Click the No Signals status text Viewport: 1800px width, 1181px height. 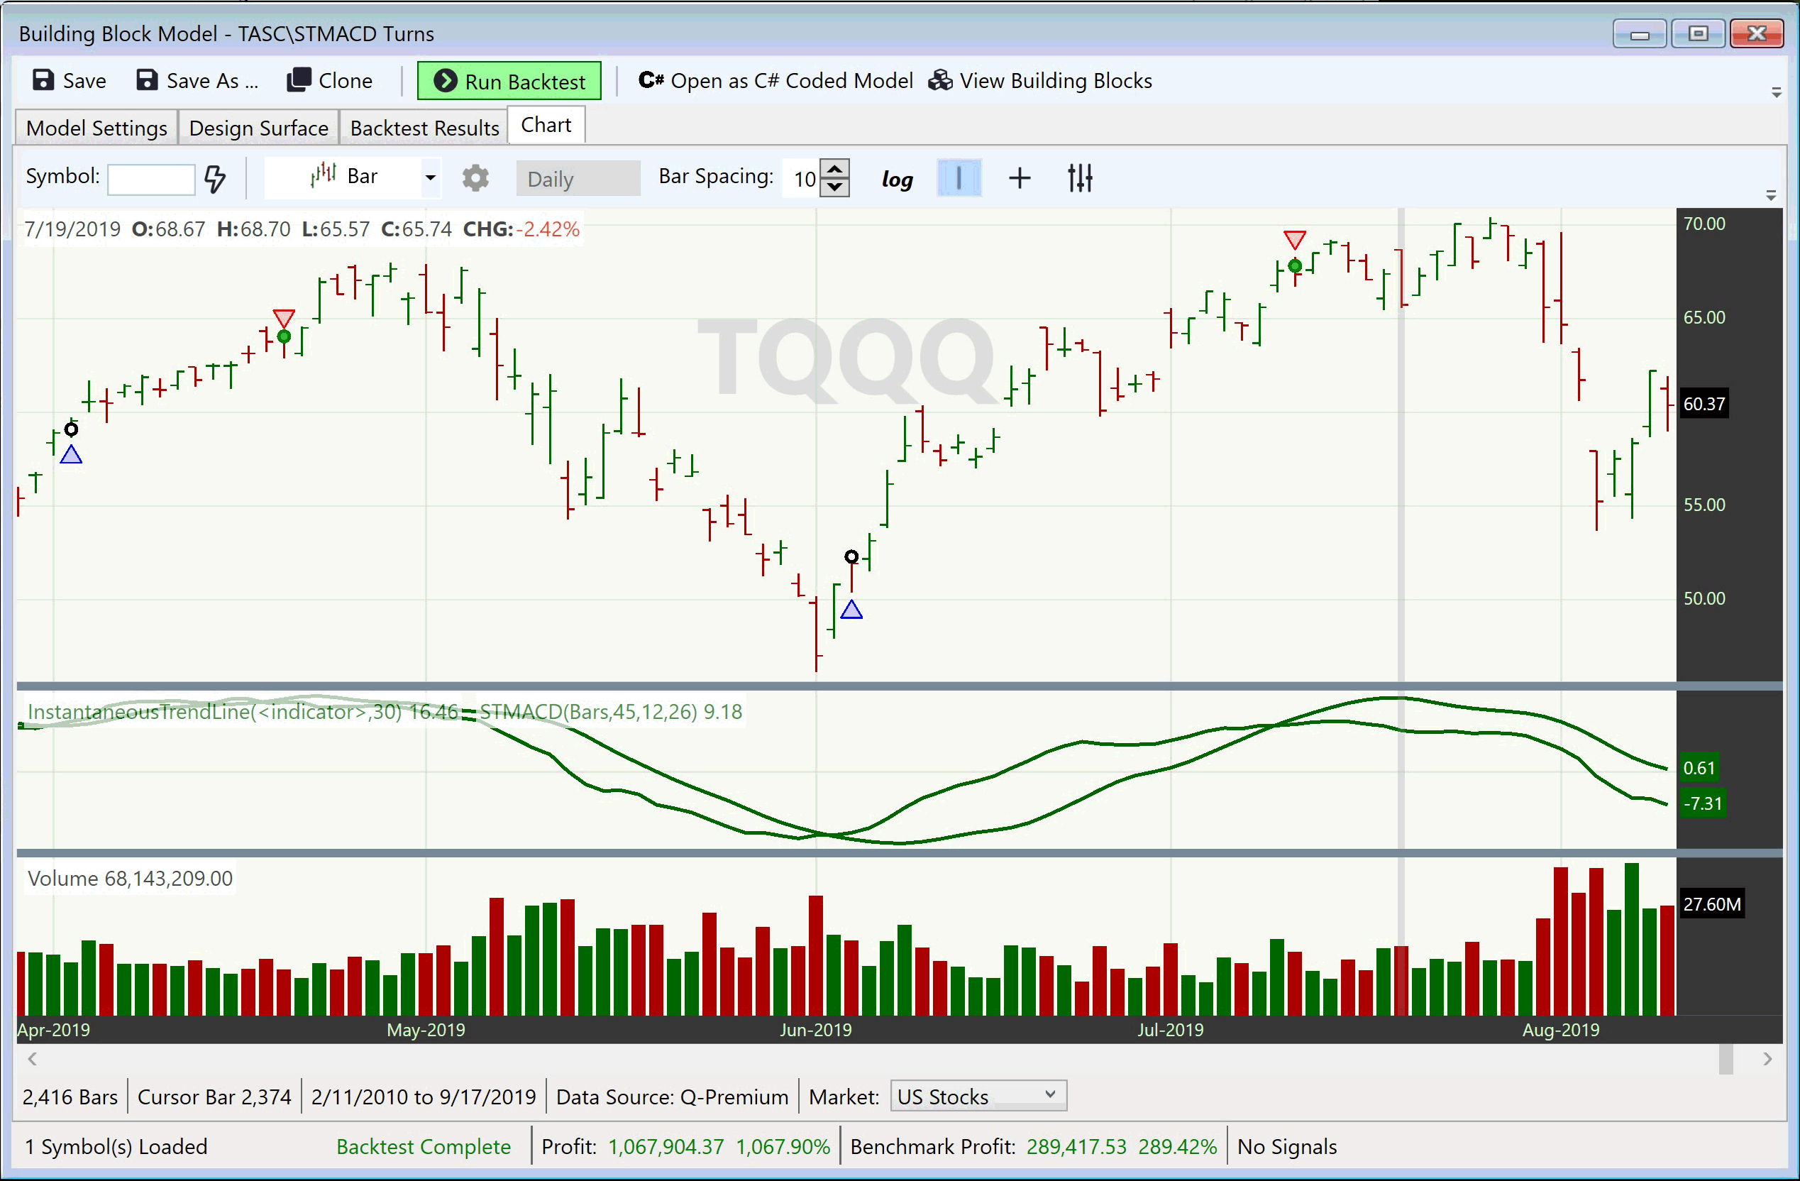(x=1286, y=1147)
